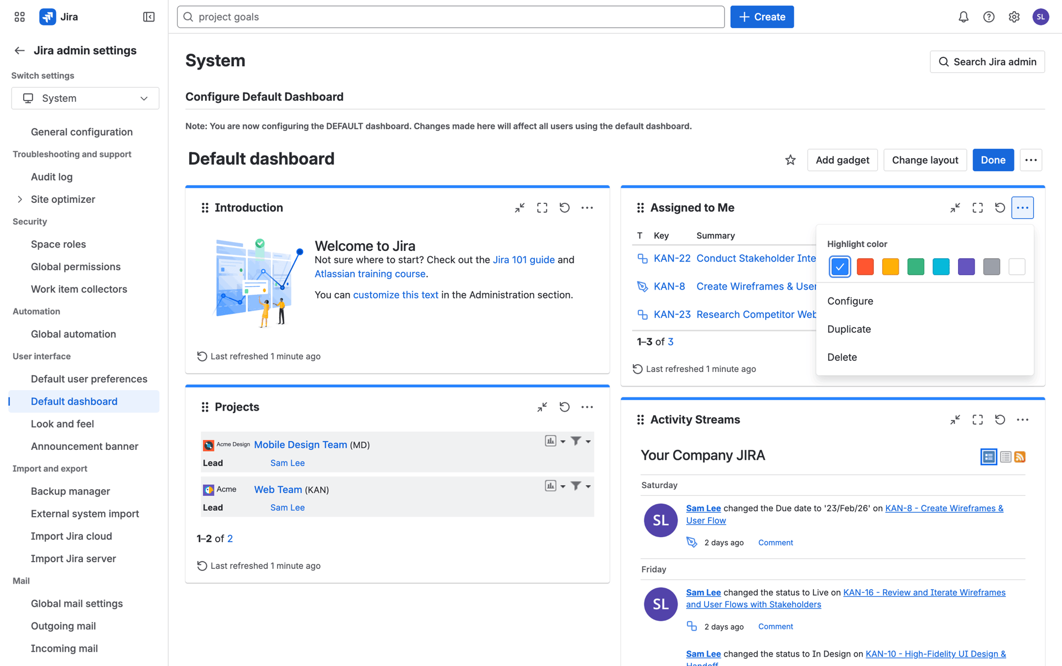Select the blue highlight color
Screen dimensions: 1062x666
pyautogui.click(x=840, y=267)
